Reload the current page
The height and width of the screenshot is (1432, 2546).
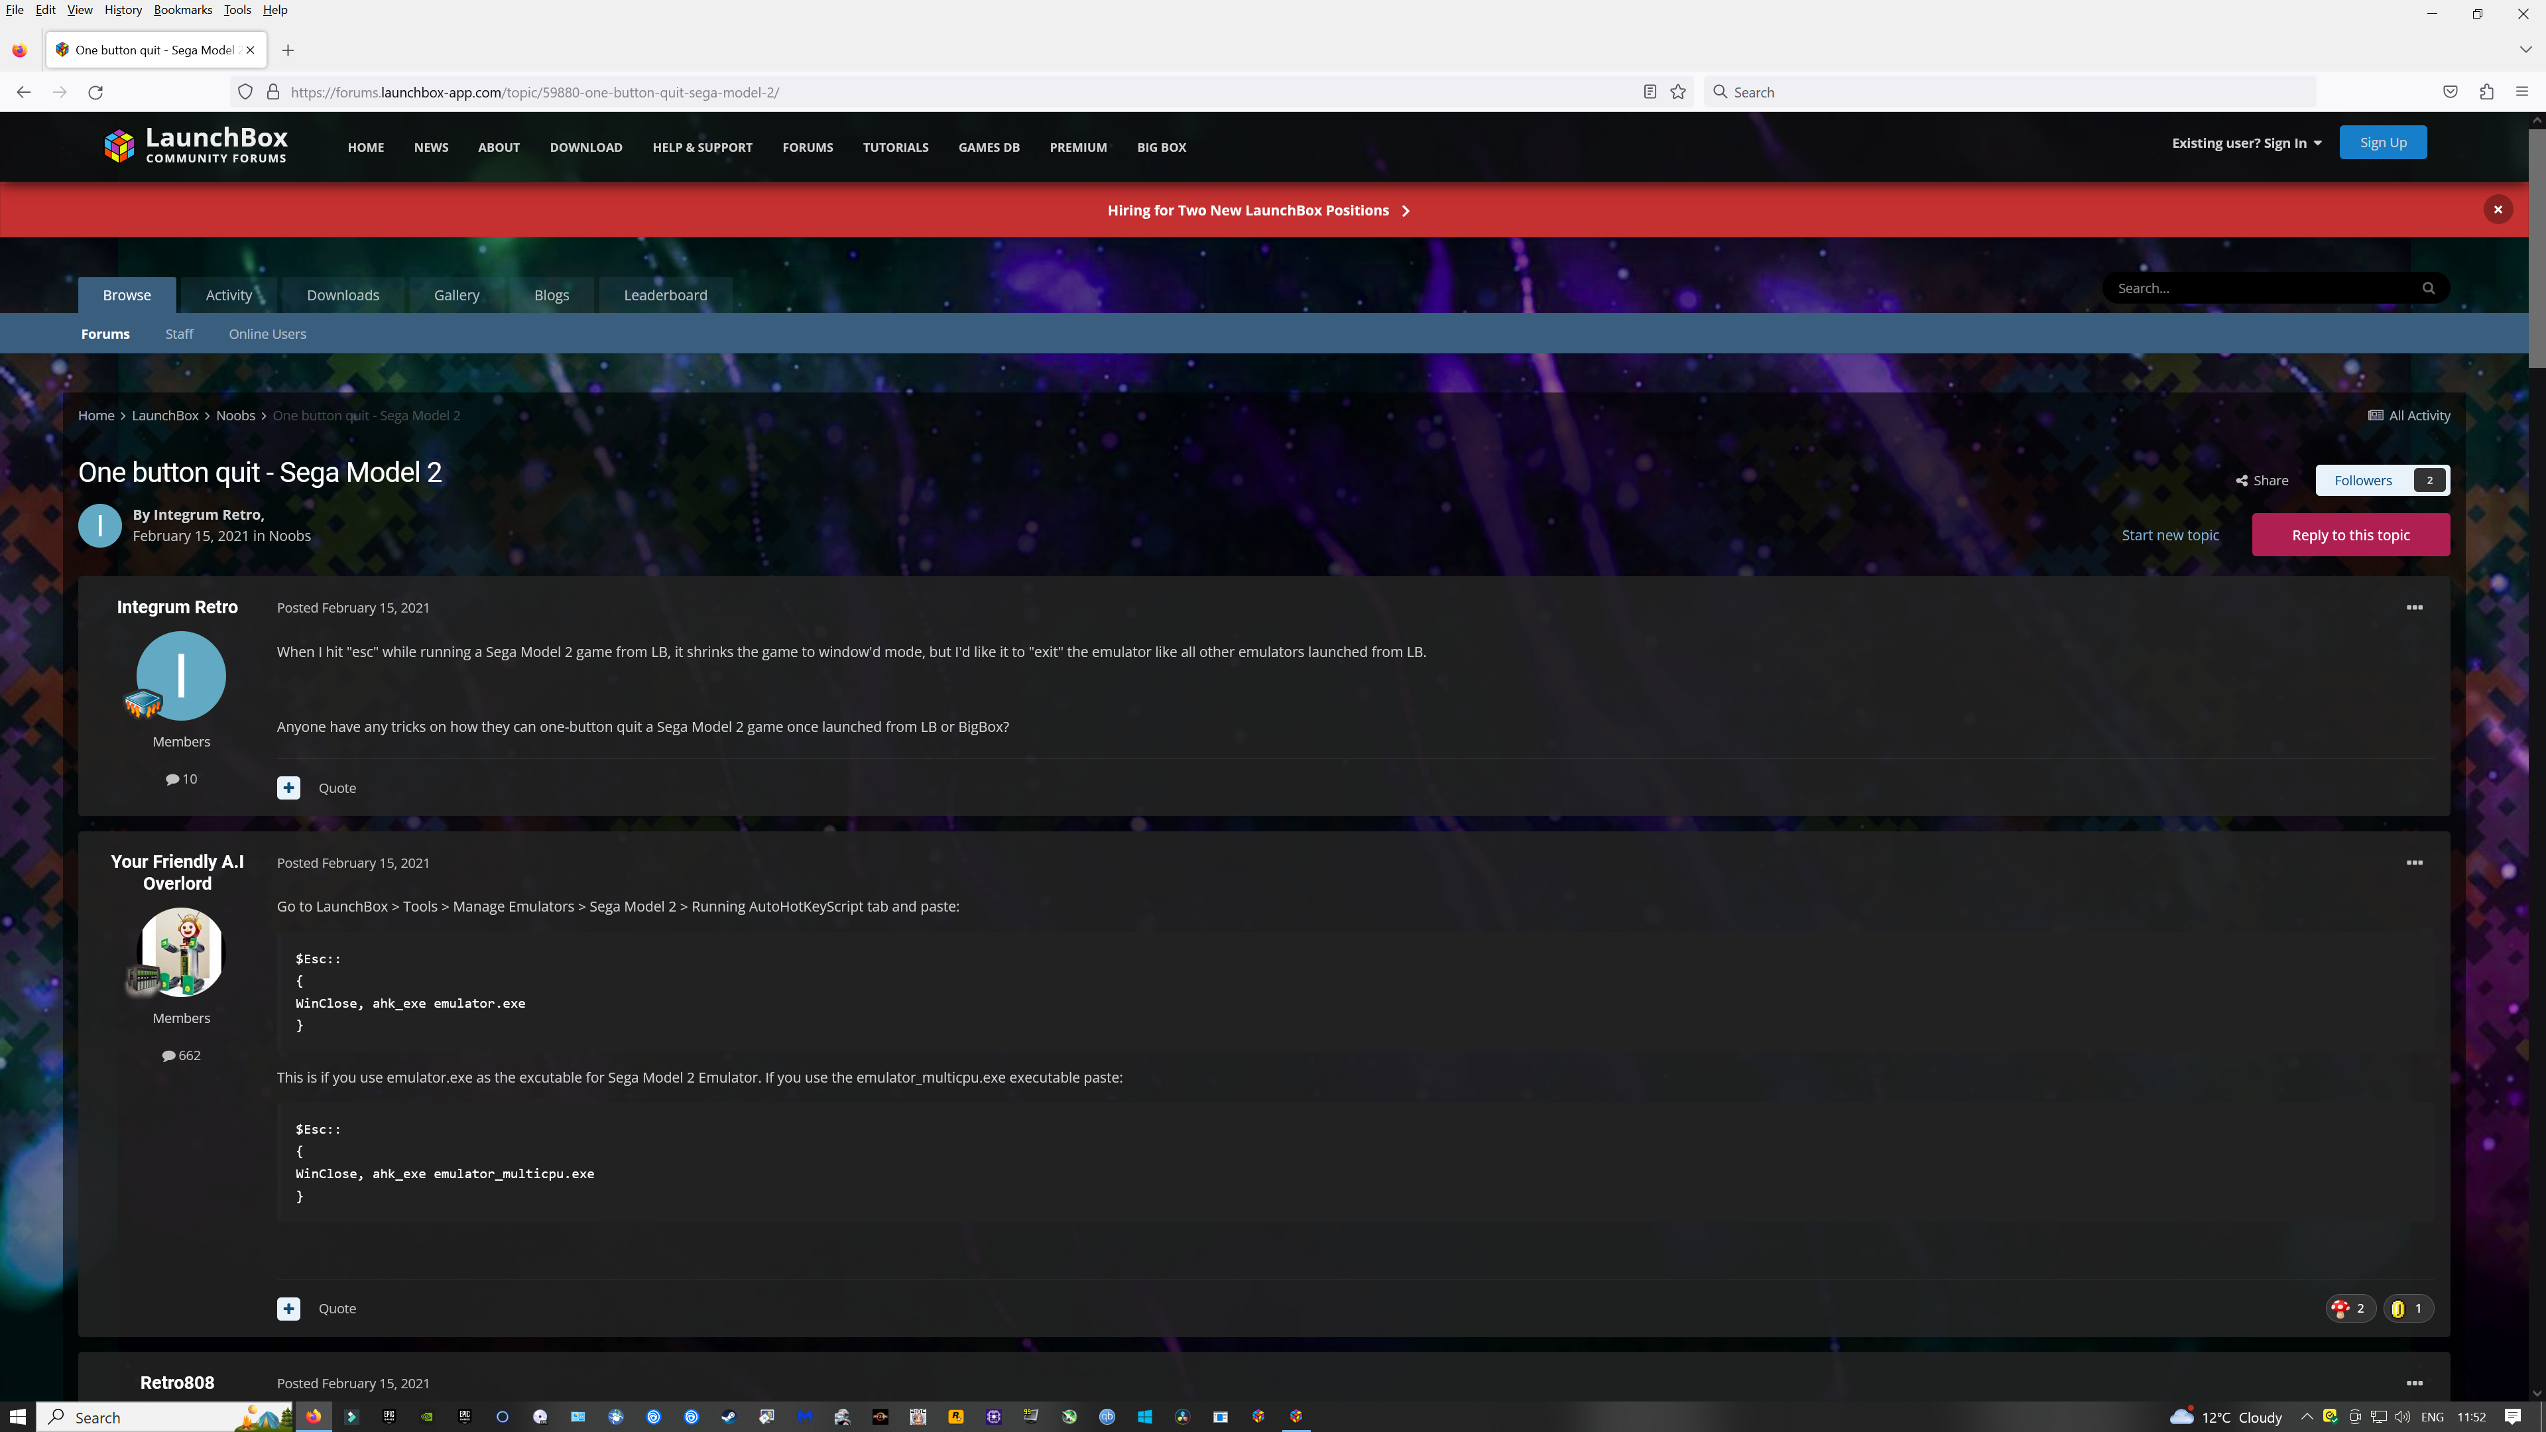pos(96,92)
